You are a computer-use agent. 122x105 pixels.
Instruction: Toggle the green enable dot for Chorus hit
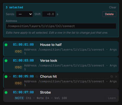pos(6,77)
